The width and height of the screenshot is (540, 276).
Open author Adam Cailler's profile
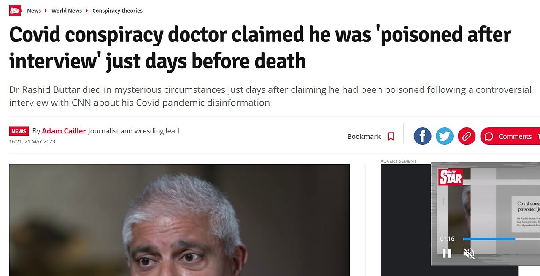coord(64,131)
